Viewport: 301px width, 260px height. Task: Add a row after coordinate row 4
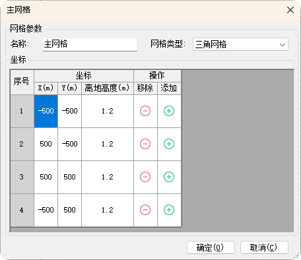[x=169, y=210]
